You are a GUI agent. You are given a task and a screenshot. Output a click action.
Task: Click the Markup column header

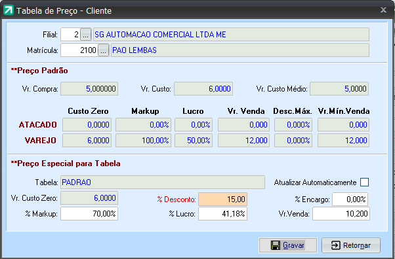145,111
